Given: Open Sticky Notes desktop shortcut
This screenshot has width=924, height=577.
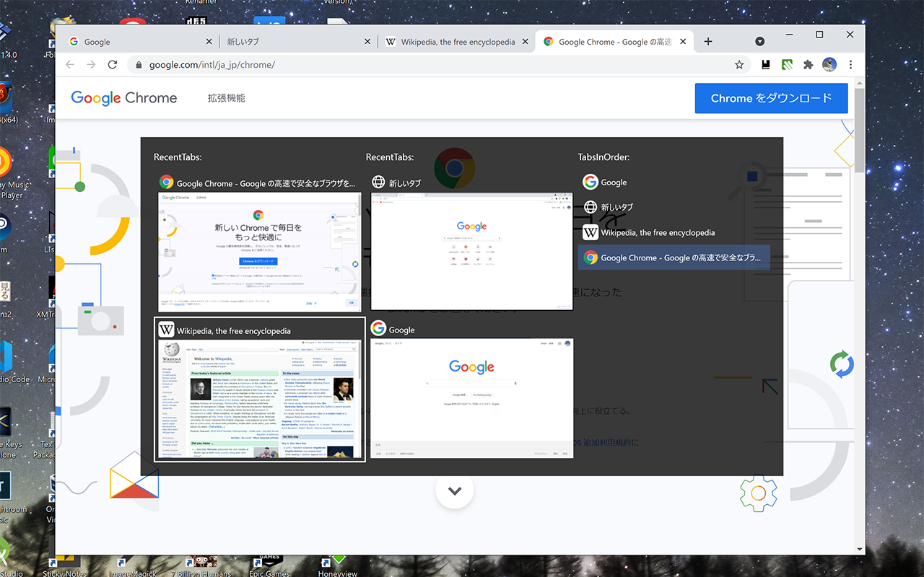Looking at the screenshot, I should coord(64,566).
